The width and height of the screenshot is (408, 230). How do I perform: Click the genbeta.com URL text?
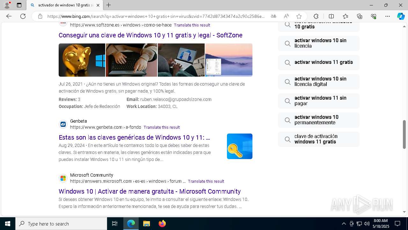[x=106, y=127]
